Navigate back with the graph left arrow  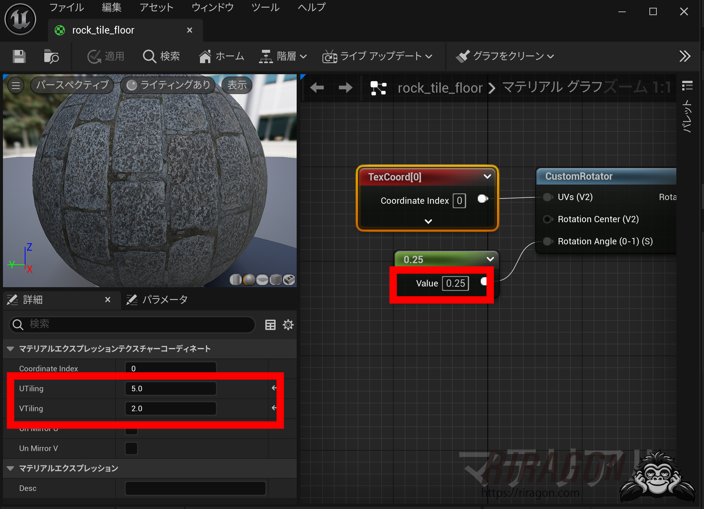317,88
